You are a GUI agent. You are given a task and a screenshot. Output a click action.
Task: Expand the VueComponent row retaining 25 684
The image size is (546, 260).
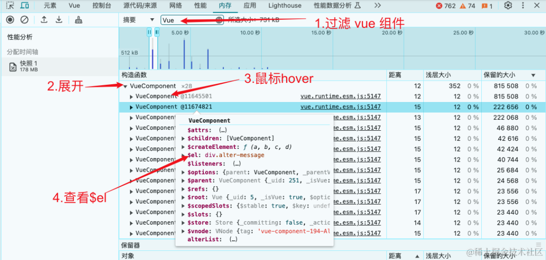[x=131, y=170]
